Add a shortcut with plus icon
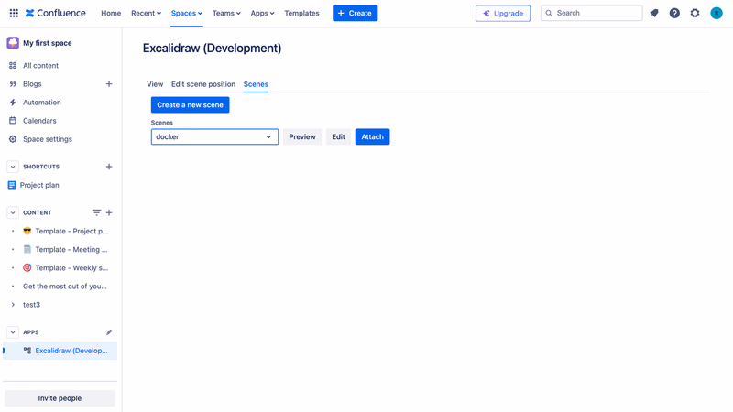 tap(109, 167)
